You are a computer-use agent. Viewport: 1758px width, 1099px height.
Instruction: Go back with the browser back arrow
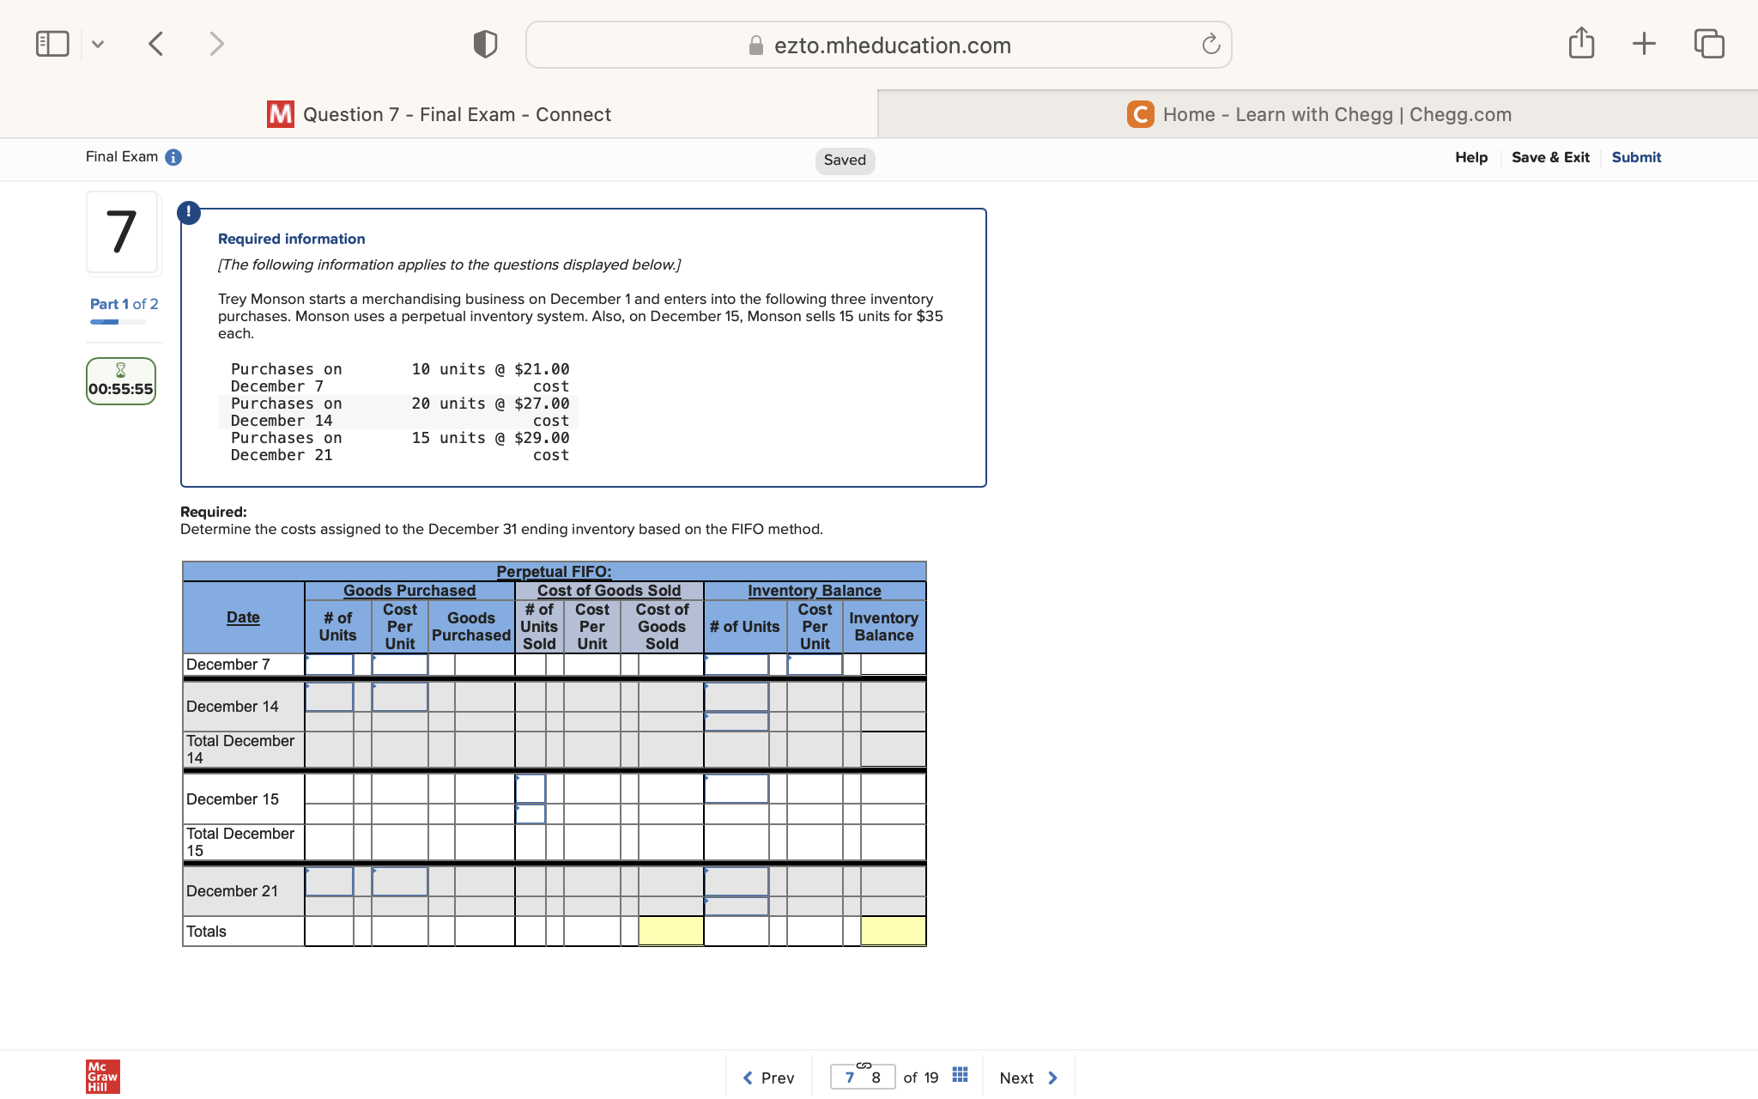tap(156, 44)
